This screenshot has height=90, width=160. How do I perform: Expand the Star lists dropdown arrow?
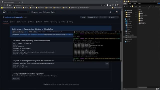point(117,17)
